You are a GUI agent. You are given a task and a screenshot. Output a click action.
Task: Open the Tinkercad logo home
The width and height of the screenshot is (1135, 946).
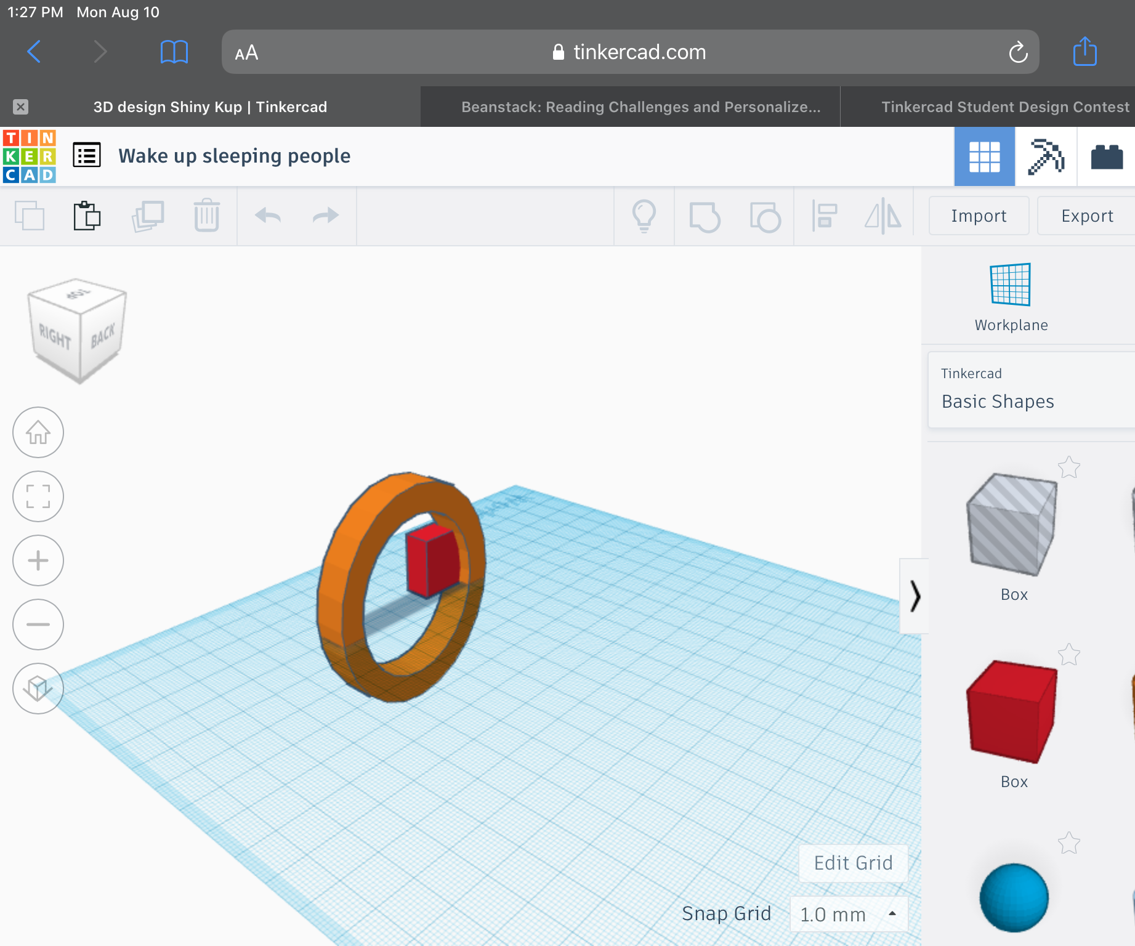coord(29,156)
